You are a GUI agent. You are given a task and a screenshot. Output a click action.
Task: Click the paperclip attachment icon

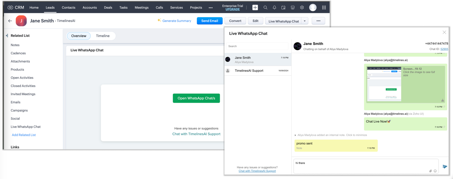430,171
